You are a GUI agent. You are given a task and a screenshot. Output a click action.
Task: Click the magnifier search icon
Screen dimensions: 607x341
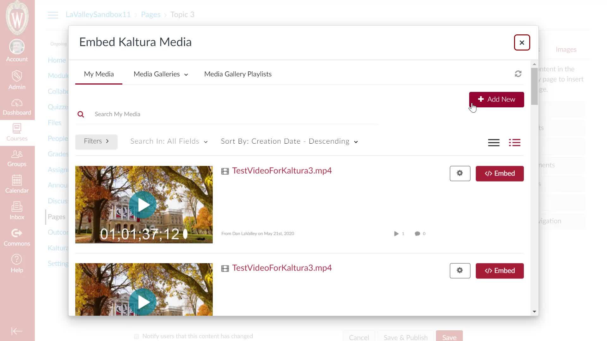coord(81,114)
